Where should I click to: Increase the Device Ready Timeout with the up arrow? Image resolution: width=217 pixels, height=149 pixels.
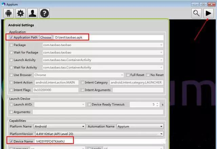[157, 103]
